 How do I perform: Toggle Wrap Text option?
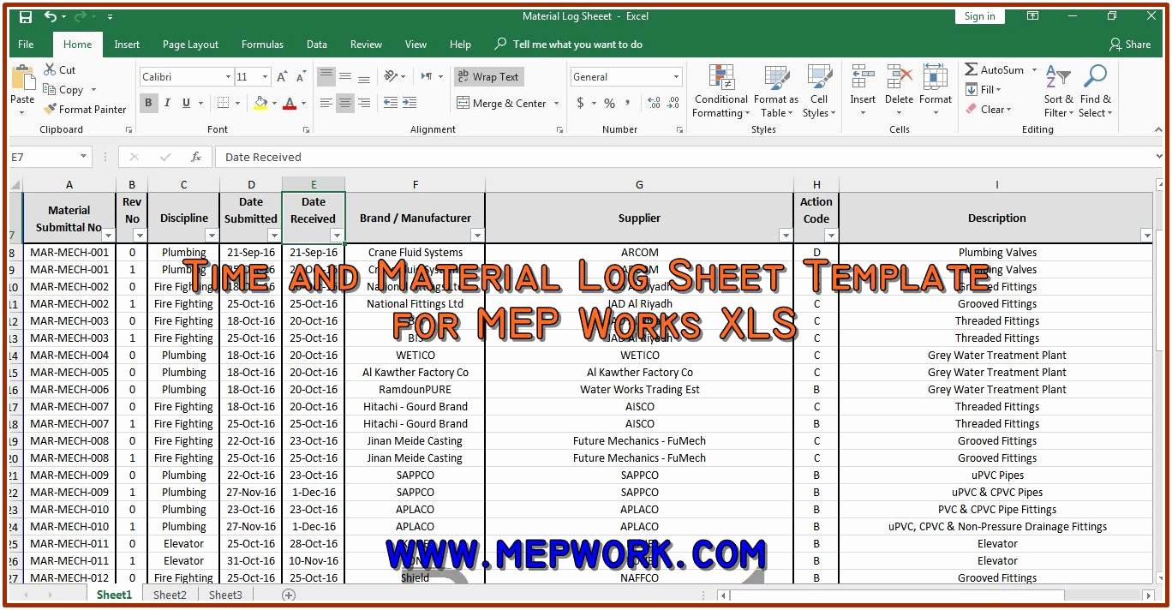click(x=488, y=77)
